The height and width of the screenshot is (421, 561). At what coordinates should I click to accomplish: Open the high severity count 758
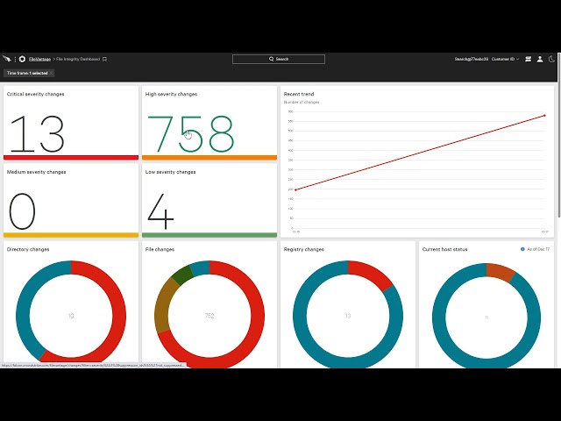pos(191,134)
